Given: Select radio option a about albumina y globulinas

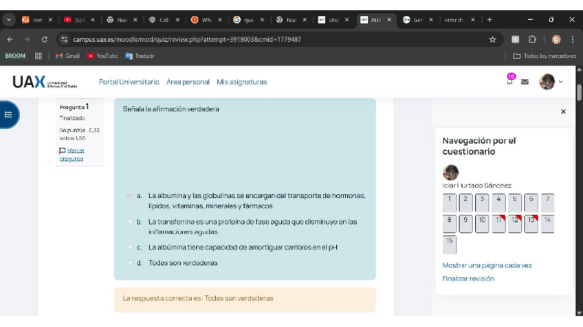Looking at the screenshot, I should click(x=130, y=196).
